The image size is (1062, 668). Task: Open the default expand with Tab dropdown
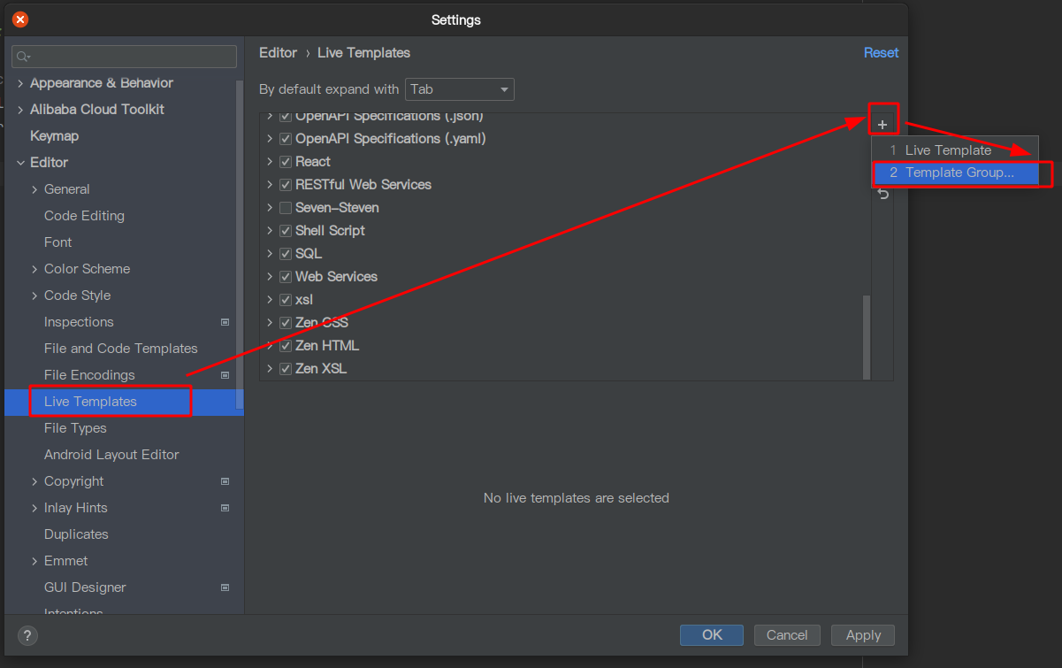tap(460, 89)
